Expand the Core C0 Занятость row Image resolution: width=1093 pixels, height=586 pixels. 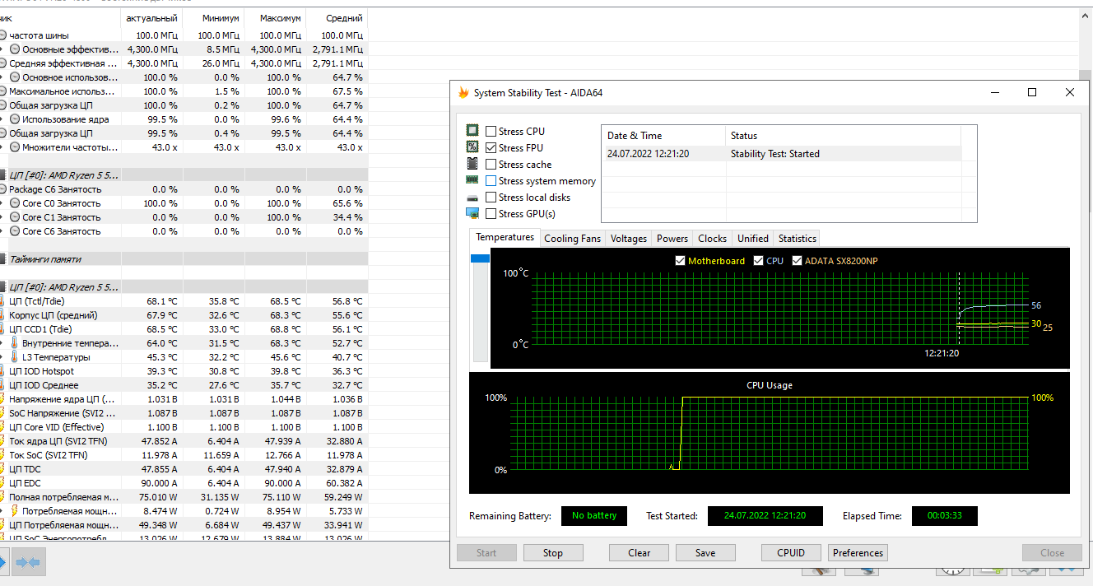(x=2, y=203)
